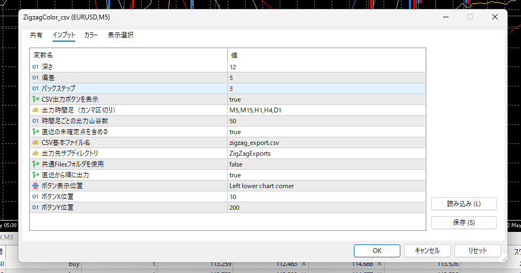The height and width of the screenshot is (273, 521).
Task: Select the 出力時間足（カンマ区切り） label
Action: point(79,110)
